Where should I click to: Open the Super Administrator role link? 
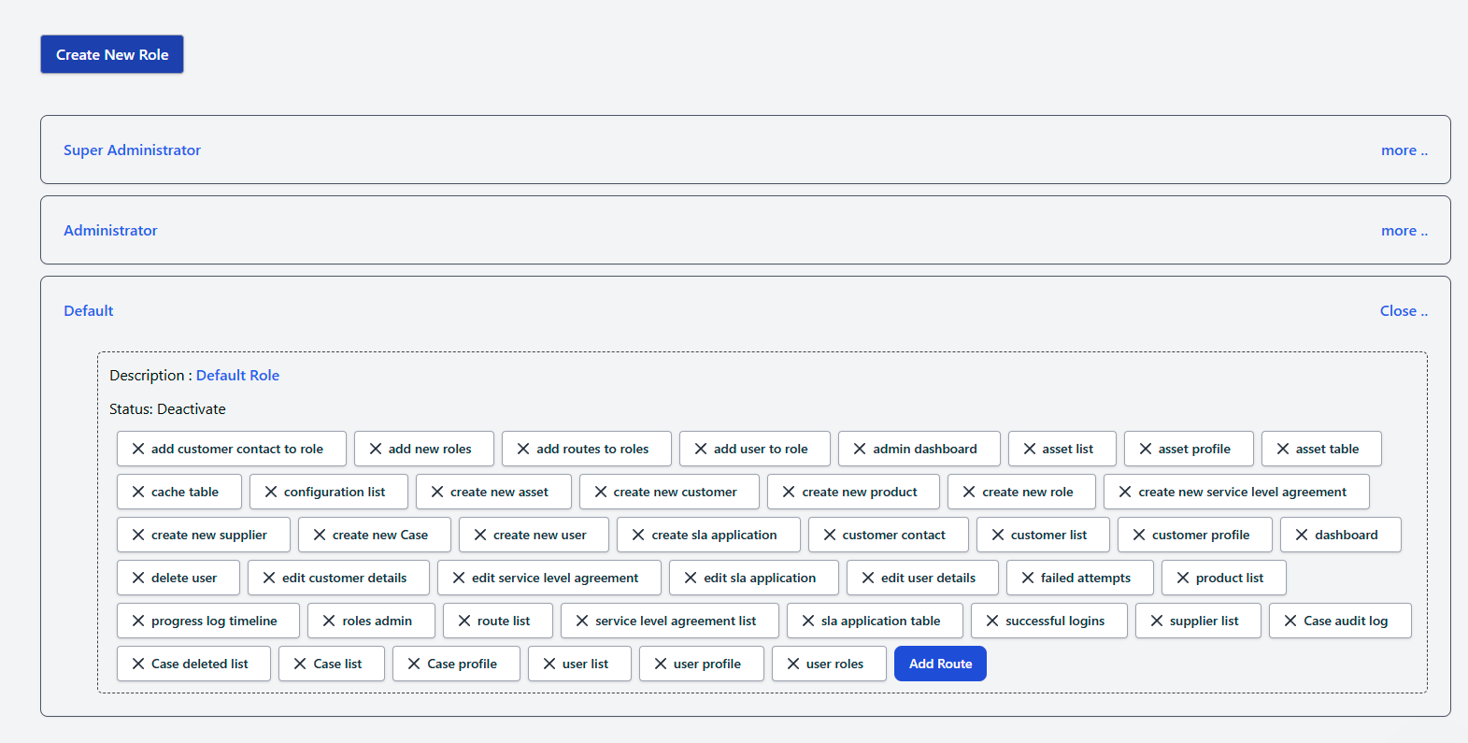click(x=132, y=150)
